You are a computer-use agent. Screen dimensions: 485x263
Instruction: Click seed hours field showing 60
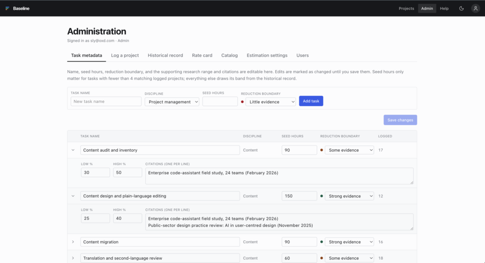pos(299,258)
